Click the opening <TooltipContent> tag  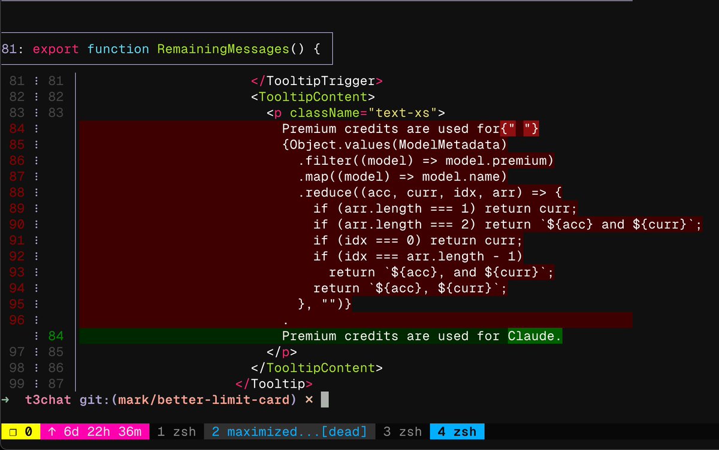coord(313,97)
